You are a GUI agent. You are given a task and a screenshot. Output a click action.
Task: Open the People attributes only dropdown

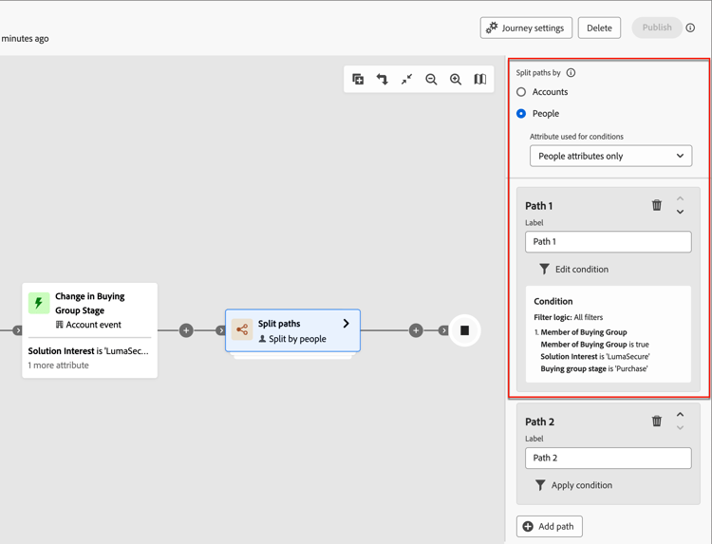click(610, 156)
